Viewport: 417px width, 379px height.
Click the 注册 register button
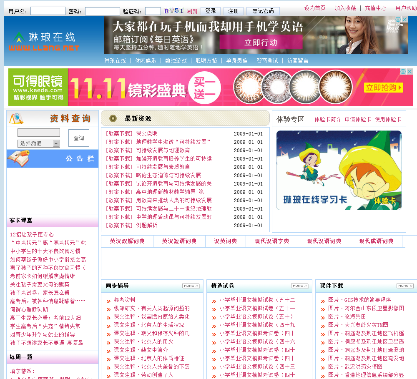[x=233, y=11]
